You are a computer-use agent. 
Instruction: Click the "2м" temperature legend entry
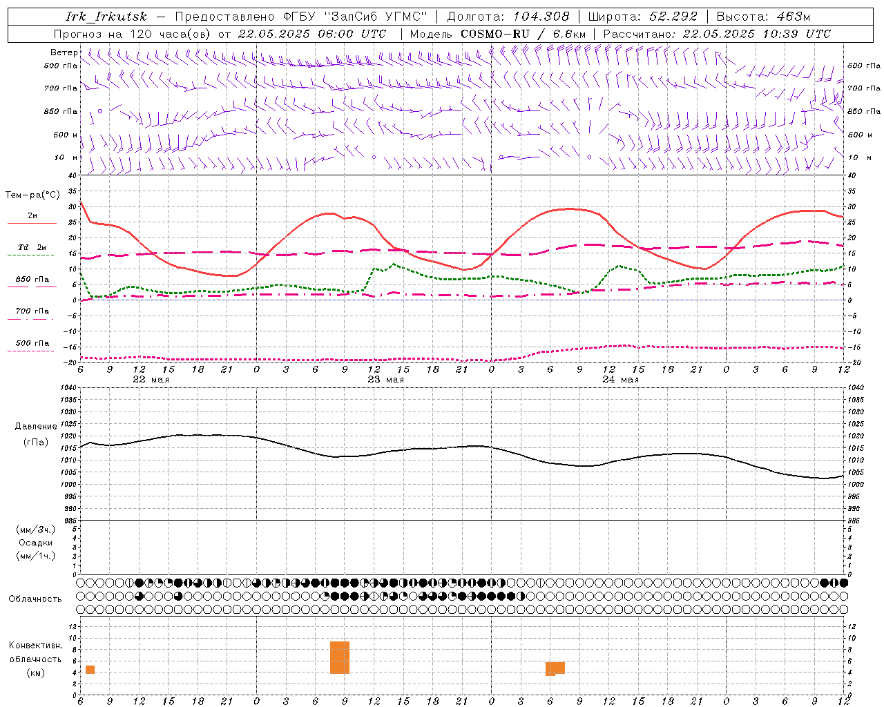click(x=32, y=215)
